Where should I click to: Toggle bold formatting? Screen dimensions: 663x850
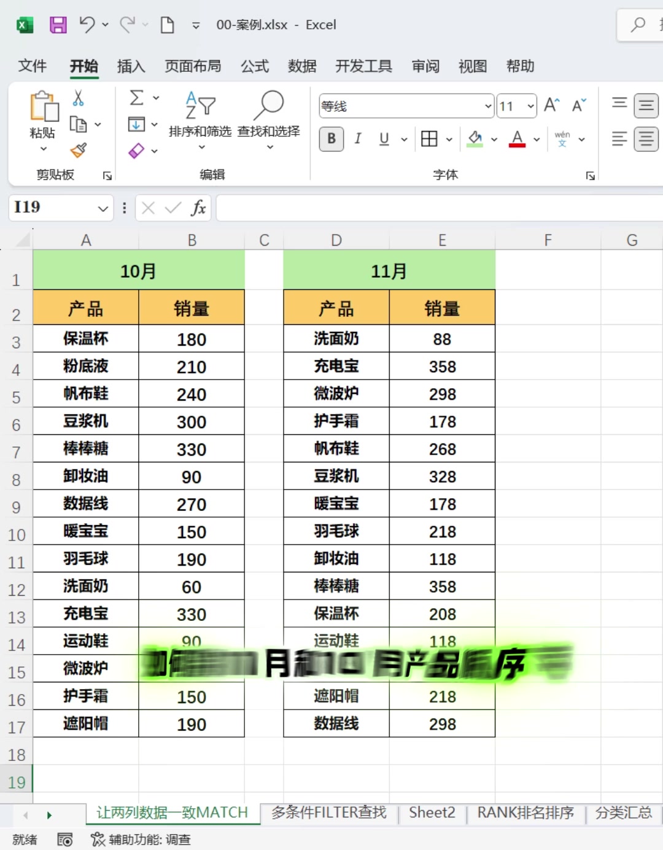tap(330, 139)
